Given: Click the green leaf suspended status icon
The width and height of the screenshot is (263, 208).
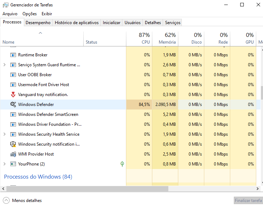Looking at the screenshot, I should 122,164.
